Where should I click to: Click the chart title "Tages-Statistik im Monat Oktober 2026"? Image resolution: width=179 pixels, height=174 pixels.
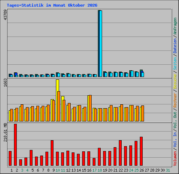tap(52, 5)
